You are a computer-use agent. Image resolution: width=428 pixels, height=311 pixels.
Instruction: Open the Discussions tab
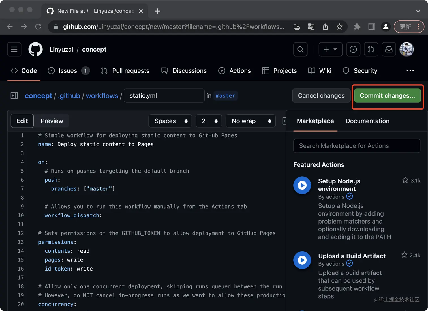[x=184, y=70]
